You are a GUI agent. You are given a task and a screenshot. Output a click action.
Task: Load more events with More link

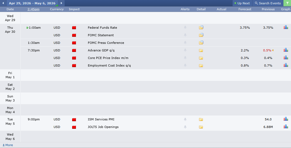(8, 145)
